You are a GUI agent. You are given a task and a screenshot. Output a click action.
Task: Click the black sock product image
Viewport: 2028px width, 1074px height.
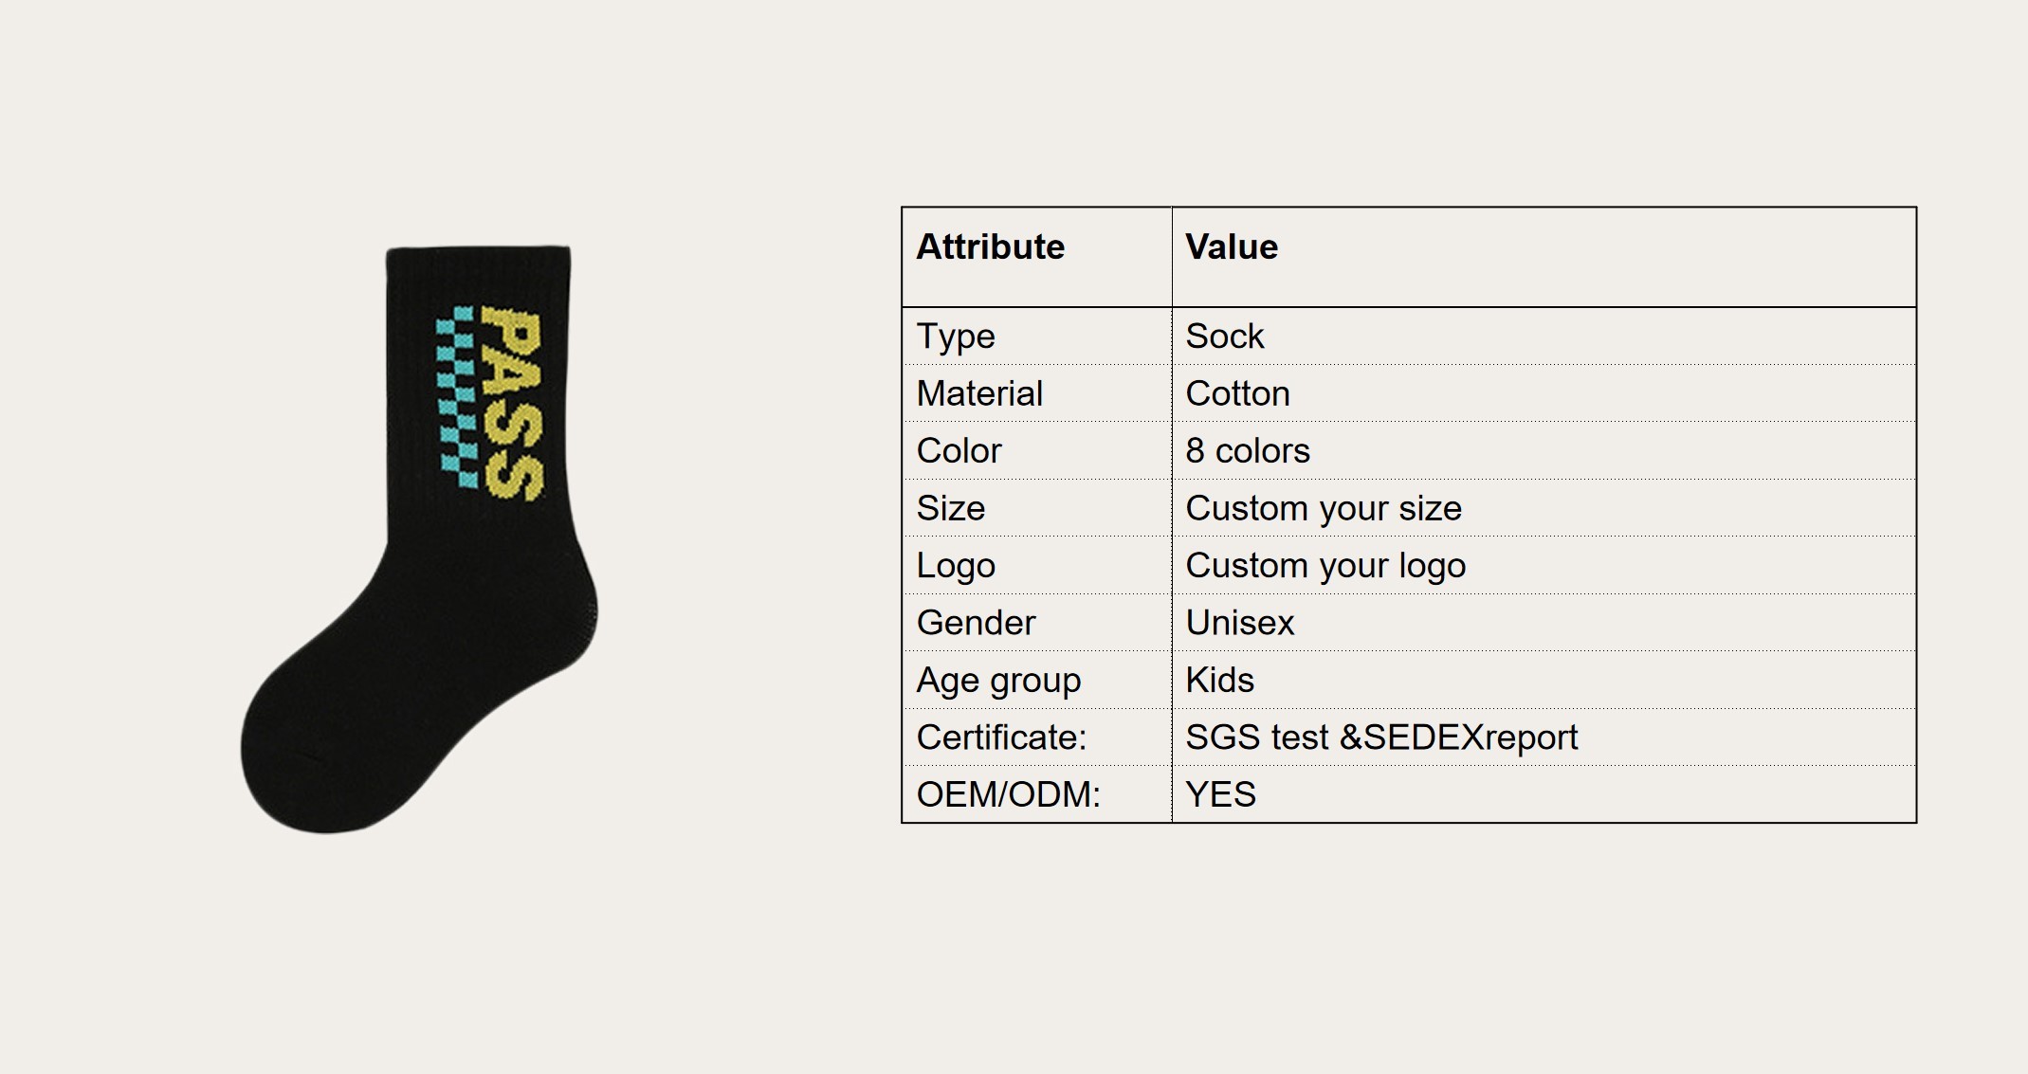point(419,539)
